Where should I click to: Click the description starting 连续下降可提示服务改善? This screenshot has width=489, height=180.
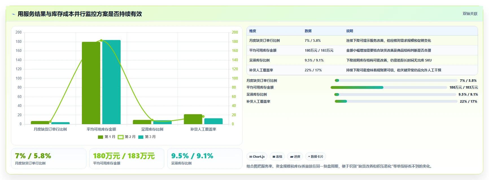(x=388, y=41)
